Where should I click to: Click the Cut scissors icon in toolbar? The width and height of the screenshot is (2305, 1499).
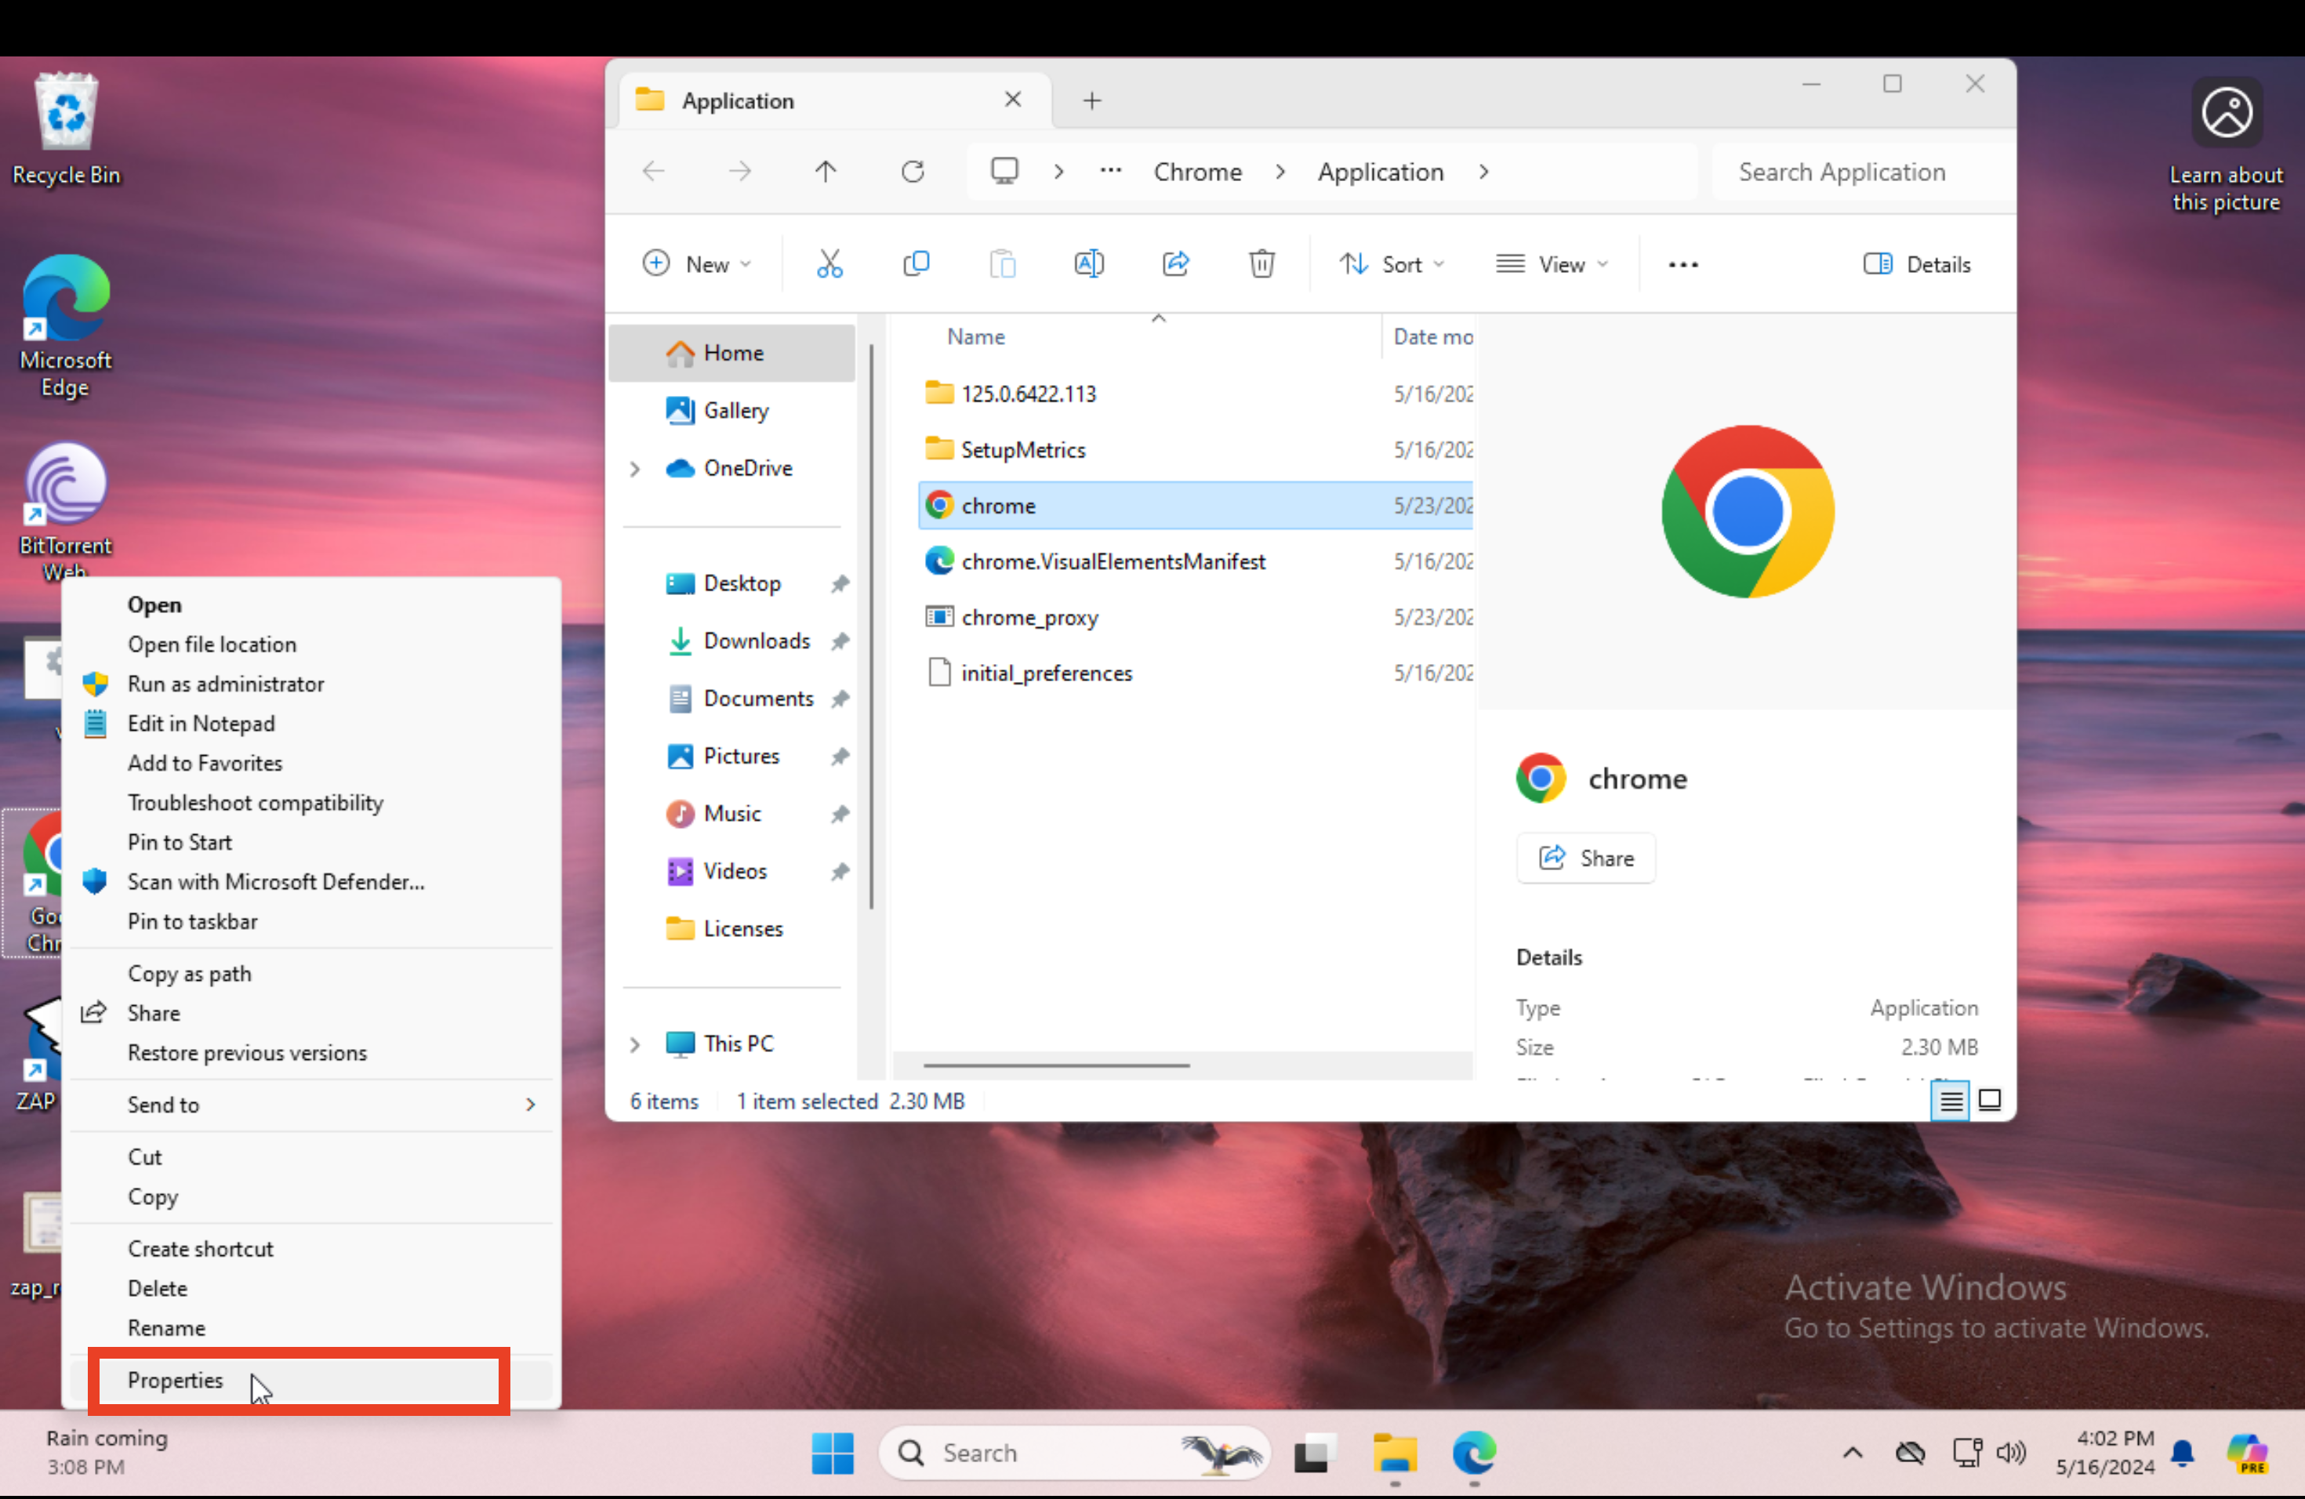[x=829, y=264]
